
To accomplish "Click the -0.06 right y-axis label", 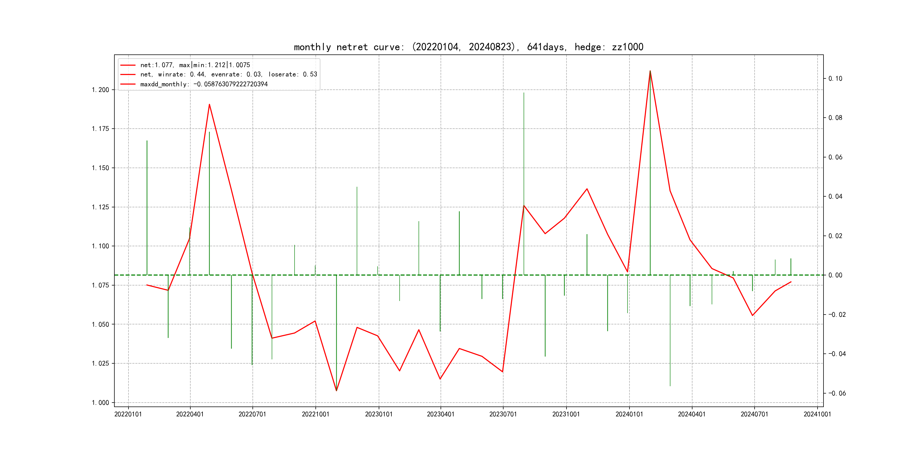I will coord(837,393).
